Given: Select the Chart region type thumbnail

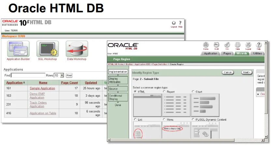Looking at the screenshot, I should (205, 105).
